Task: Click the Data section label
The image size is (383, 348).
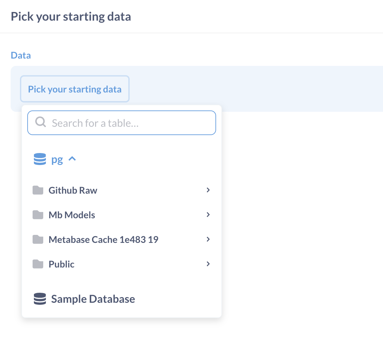Action: (x=21, y=55)
